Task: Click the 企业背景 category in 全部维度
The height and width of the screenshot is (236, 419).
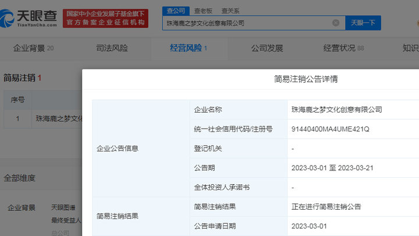Action: point(22,207)
